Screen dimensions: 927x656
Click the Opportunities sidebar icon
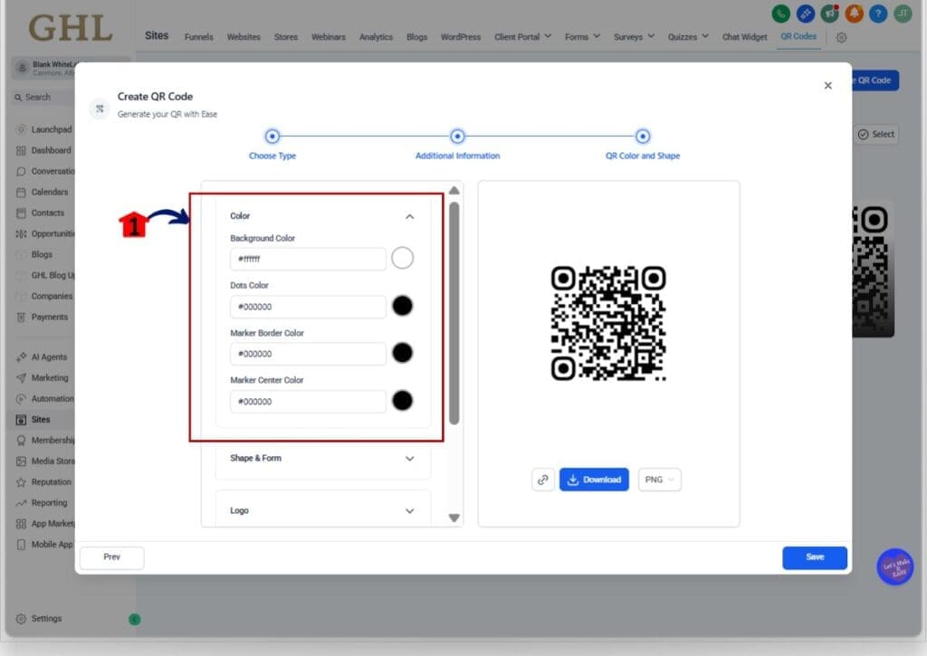(22, 233)
